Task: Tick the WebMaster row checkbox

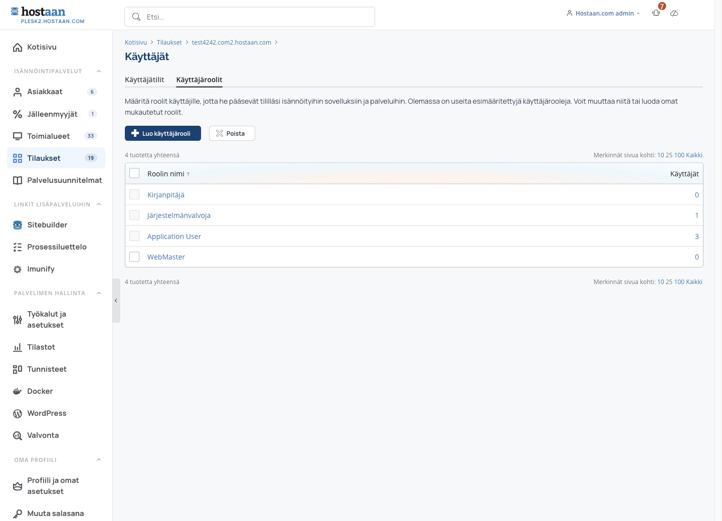Action: click(134, 256)
